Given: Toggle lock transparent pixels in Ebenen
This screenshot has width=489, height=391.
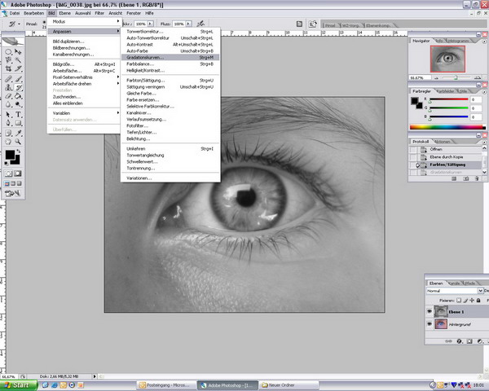Looking at the screenshot, I should [459, 301].
